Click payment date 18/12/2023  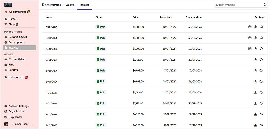point(195,114)
